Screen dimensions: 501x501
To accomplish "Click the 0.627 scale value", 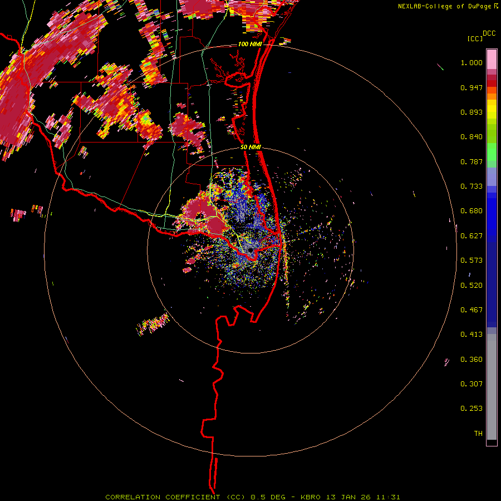I will pyautogui.click(x=471, y=236).
